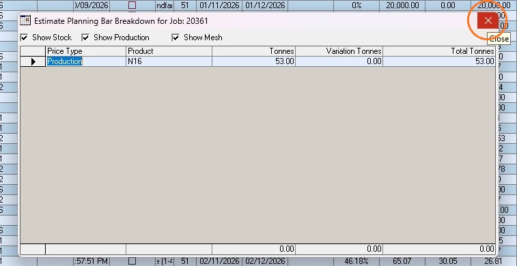
Task: Disable the Show Mesh checkbox
Action: point(176,38)
